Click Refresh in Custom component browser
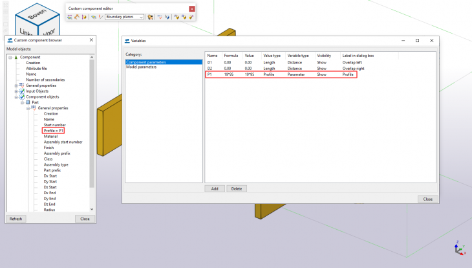472x268 pixels. [x=16, y=219]
